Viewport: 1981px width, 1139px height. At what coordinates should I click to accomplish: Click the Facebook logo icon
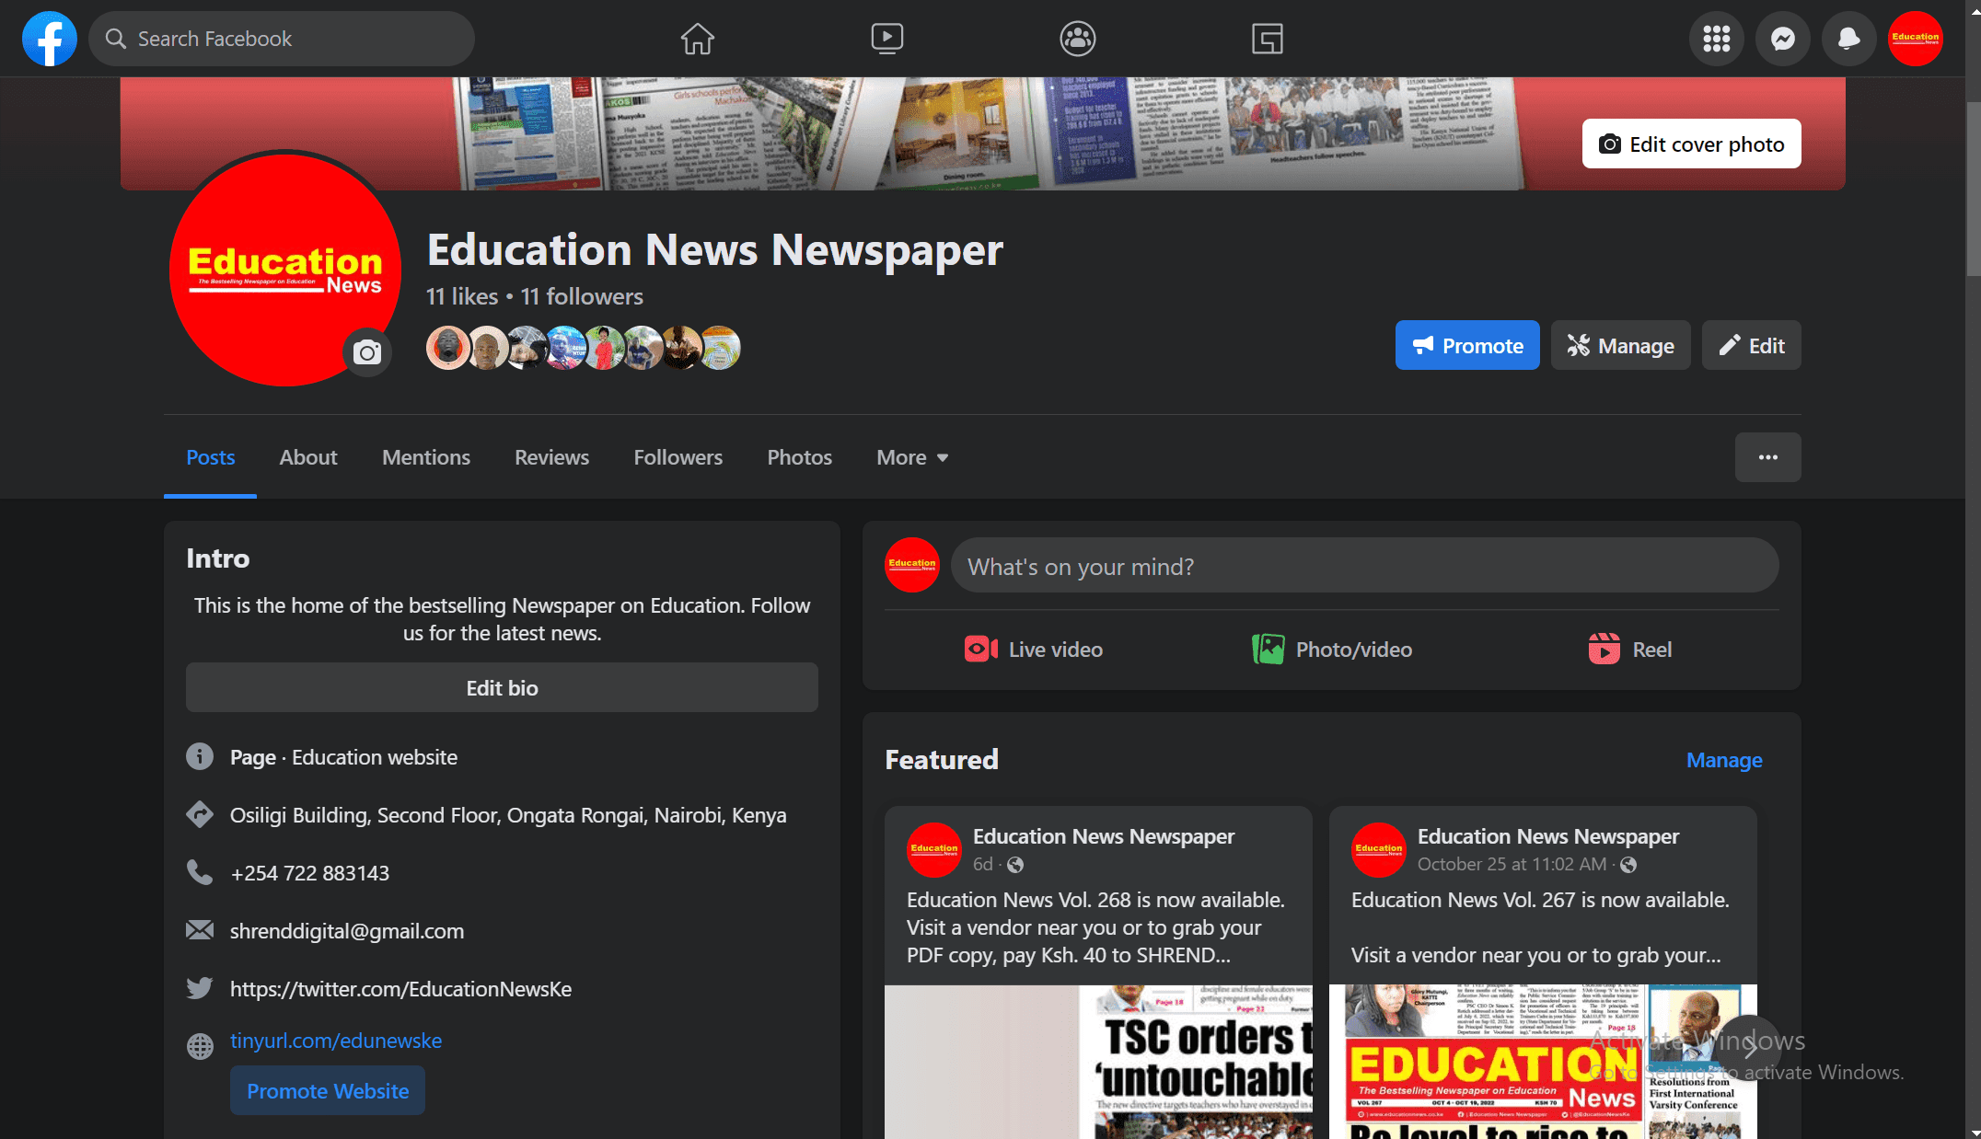50,39
